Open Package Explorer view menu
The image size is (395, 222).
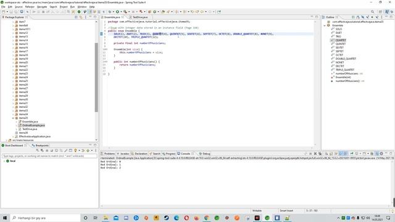point(86,17)
